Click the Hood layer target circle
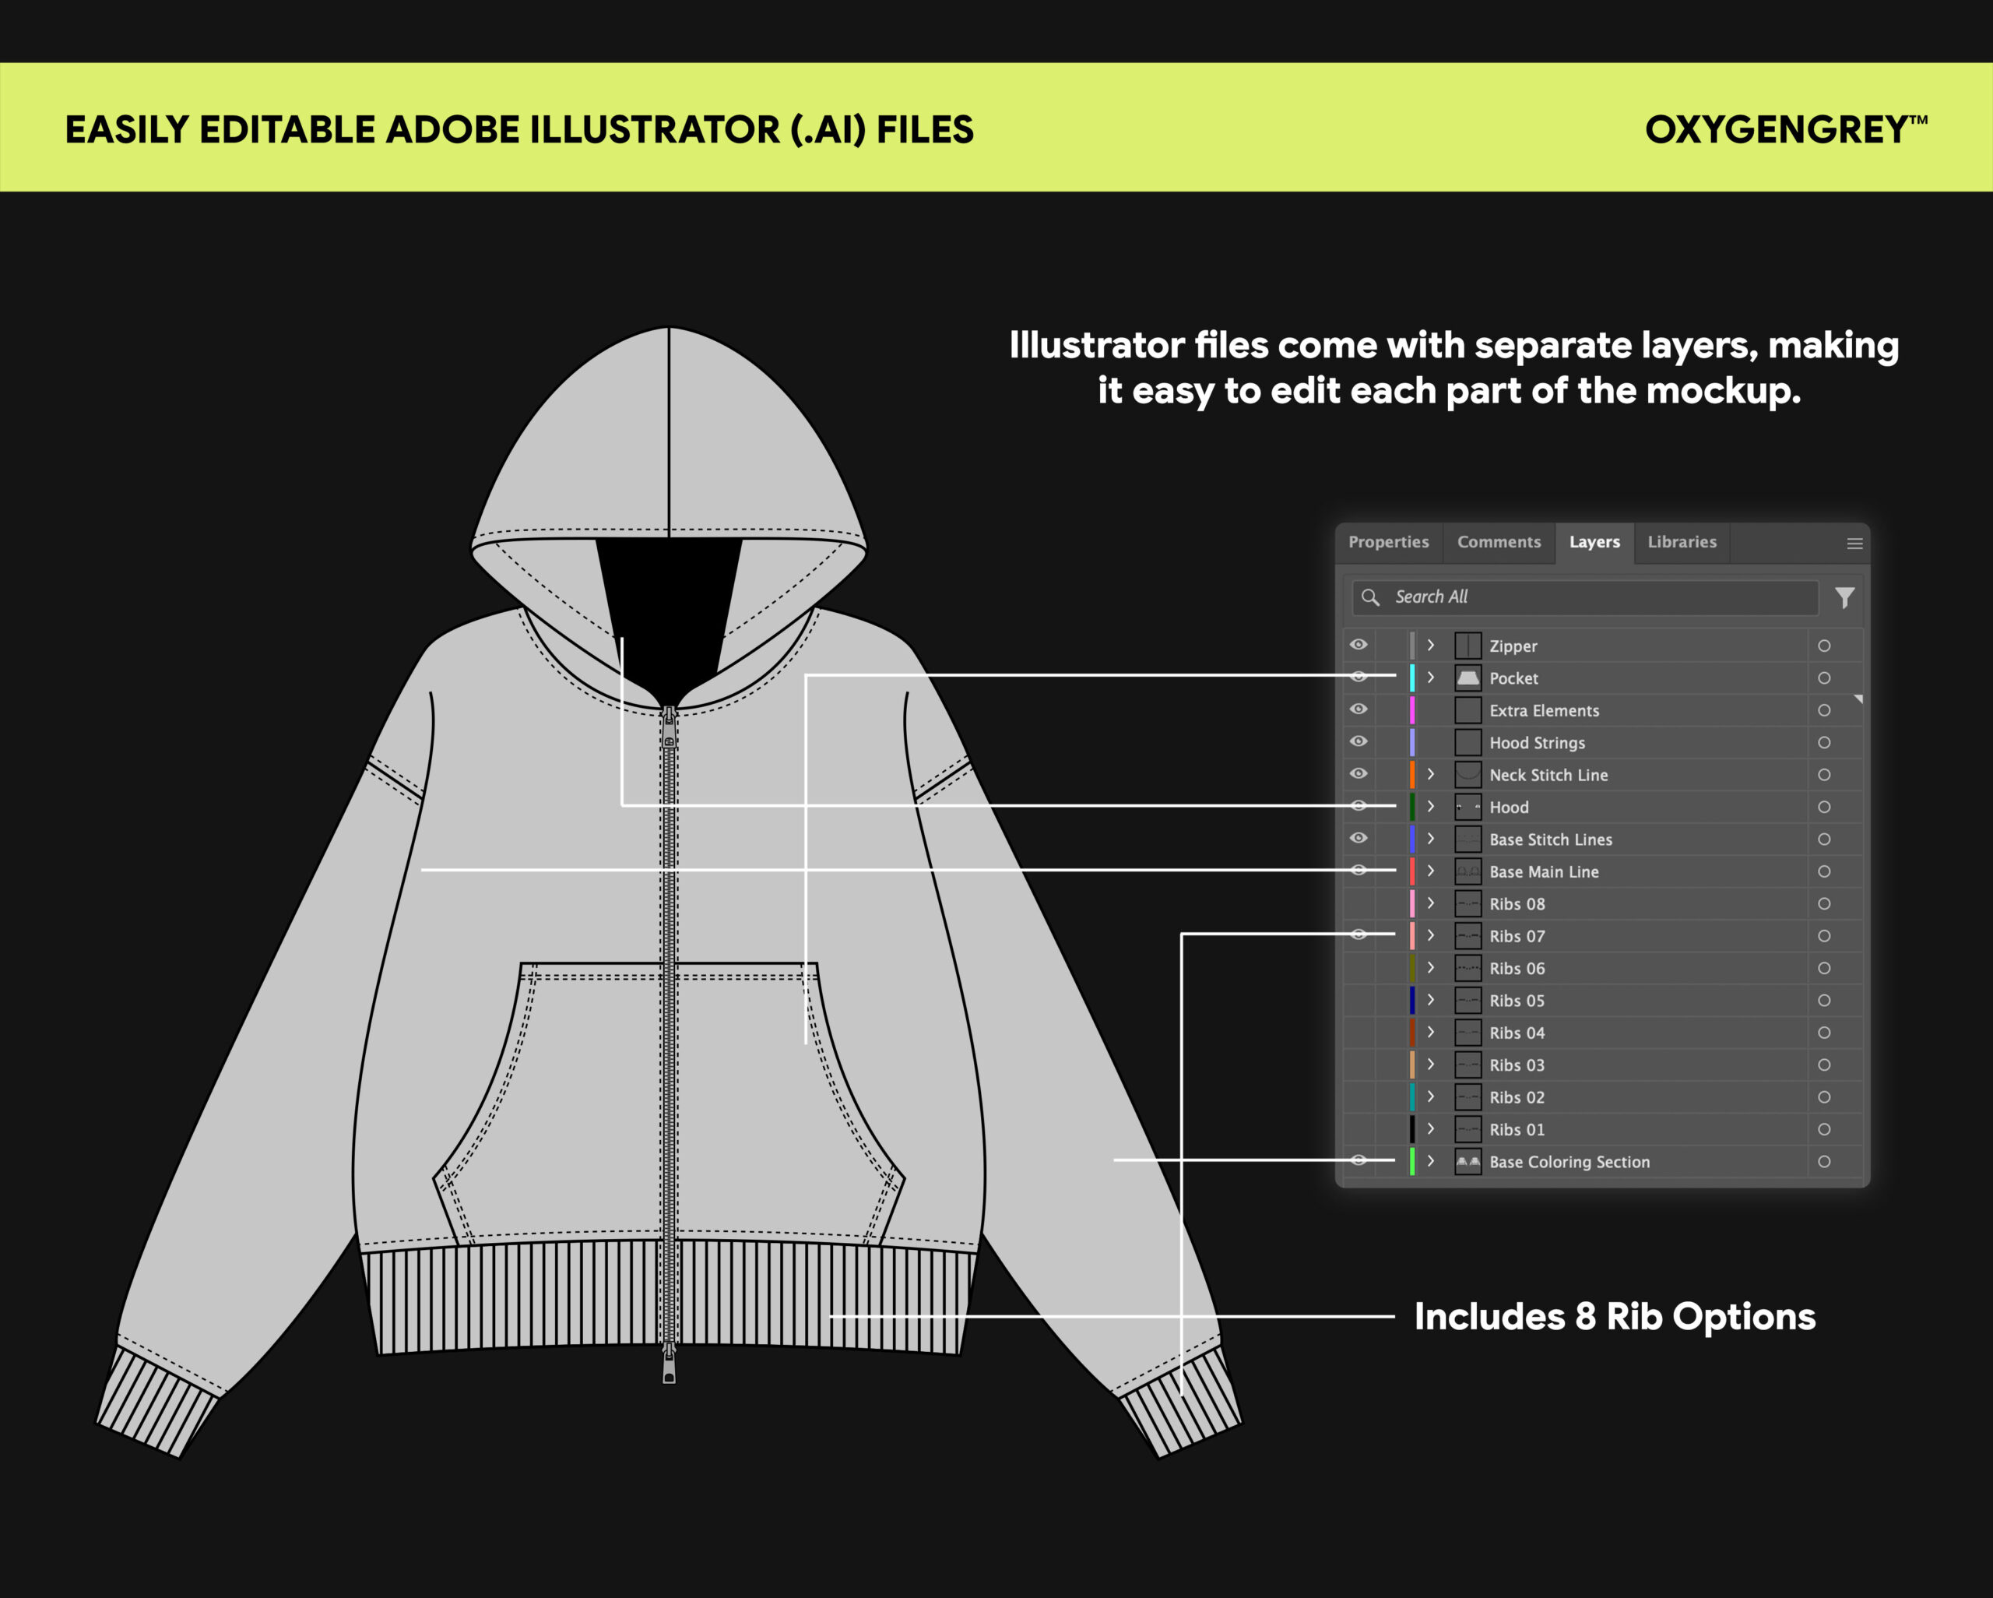1993x1598 pixels. click(1824, 807)
